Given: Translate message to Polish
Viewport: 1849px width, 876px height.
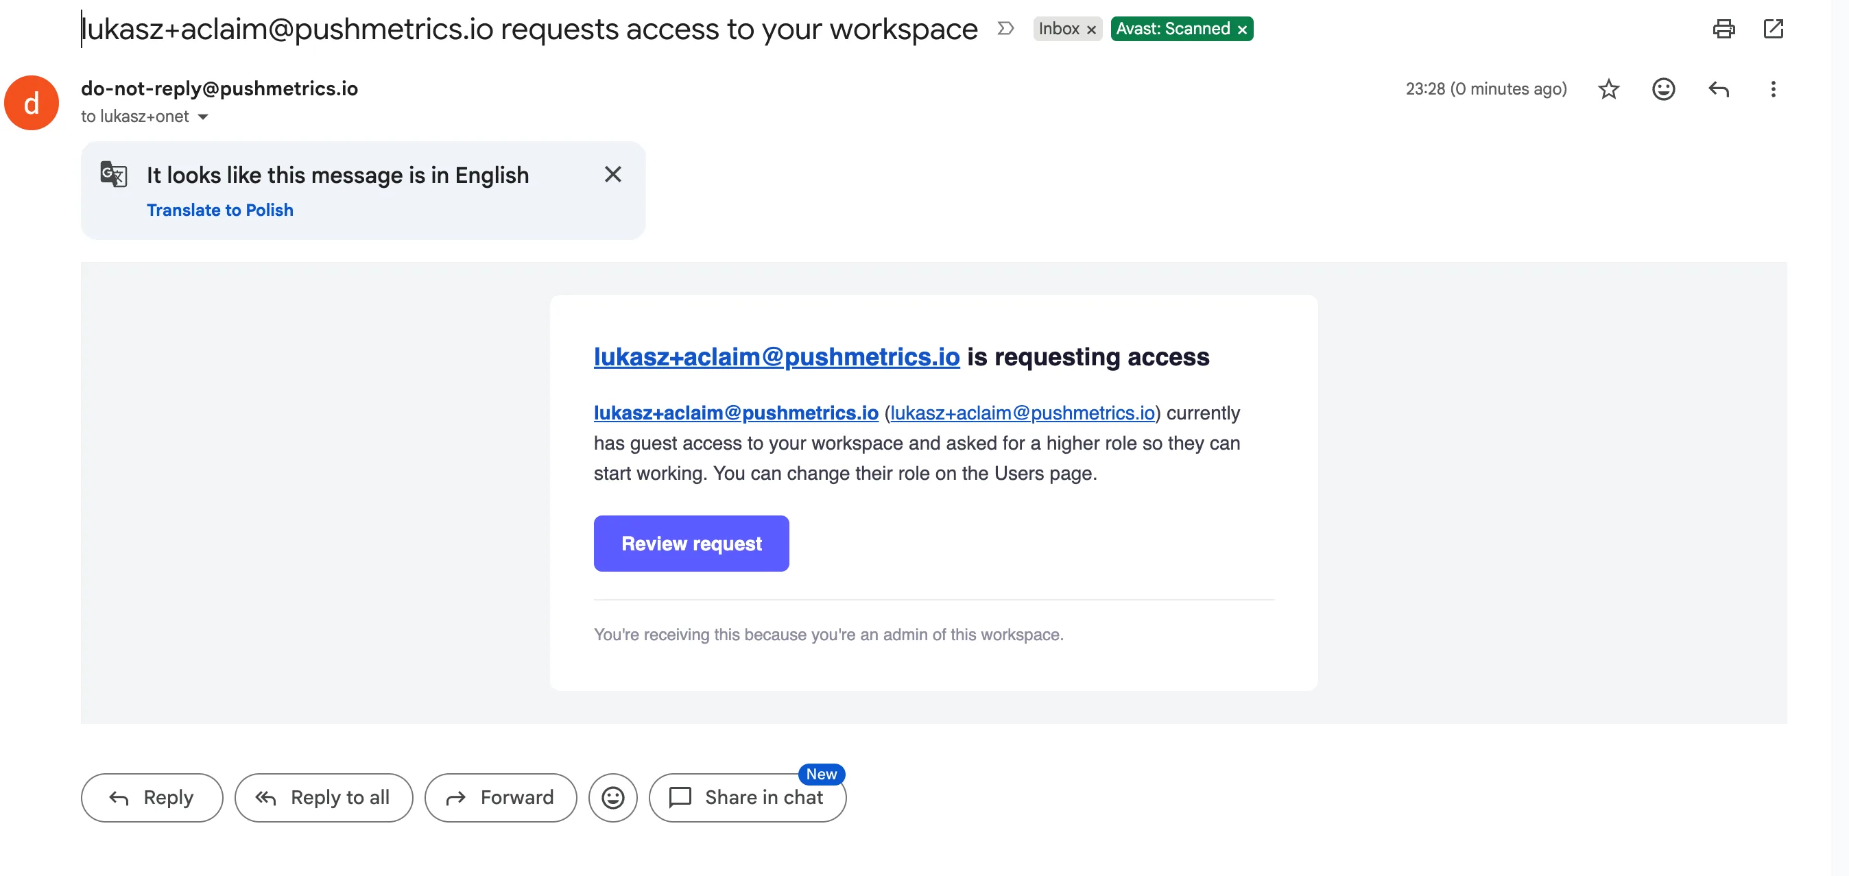Looking at the screenshot, I should point(219,210).
